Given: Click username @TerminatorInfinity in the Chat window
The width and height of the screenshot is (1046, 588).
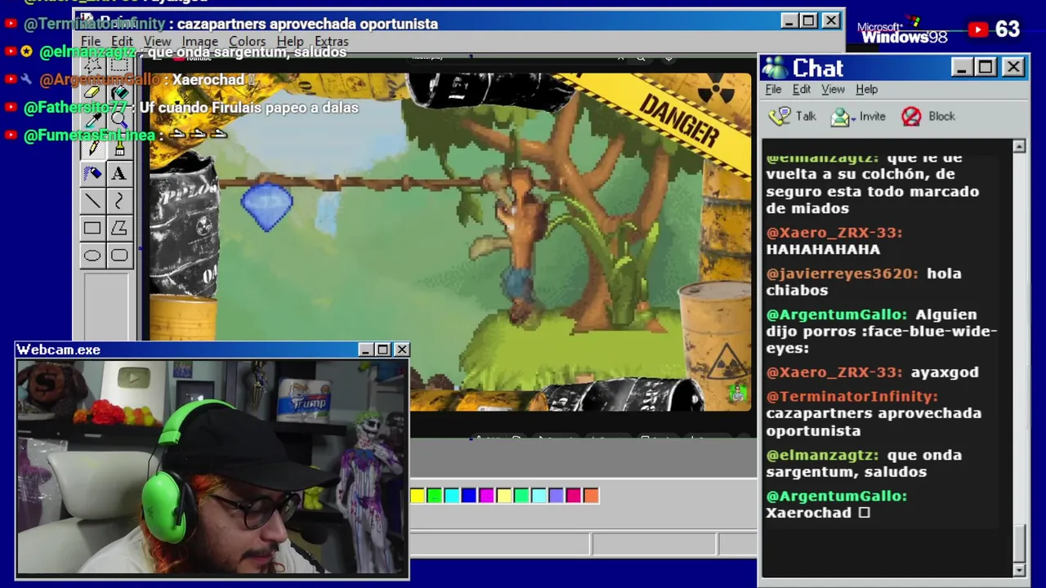Looking at the screenshot, I should (x=852, y=396).
